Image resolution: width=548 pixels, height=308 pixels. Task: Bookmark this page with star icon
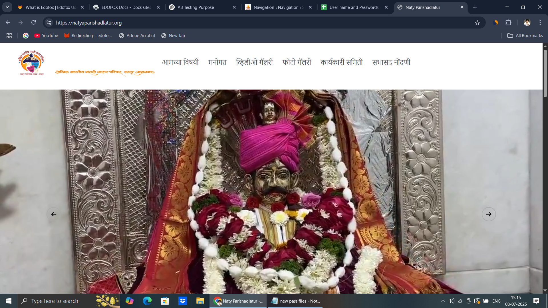(477, 23)
